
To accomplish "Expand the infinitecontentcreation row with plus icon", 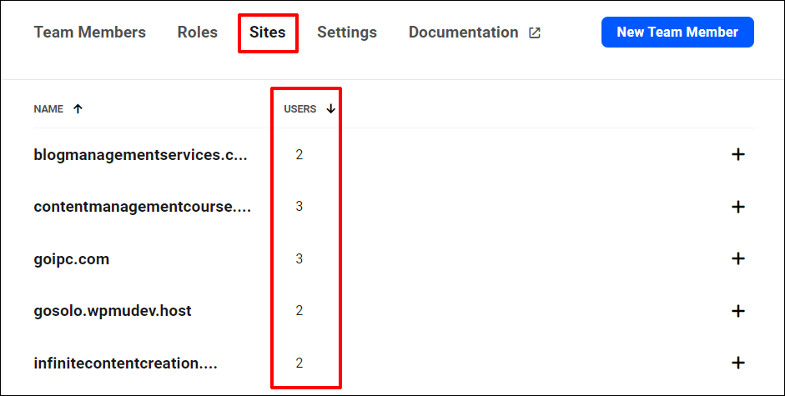I will coord(738,363).
